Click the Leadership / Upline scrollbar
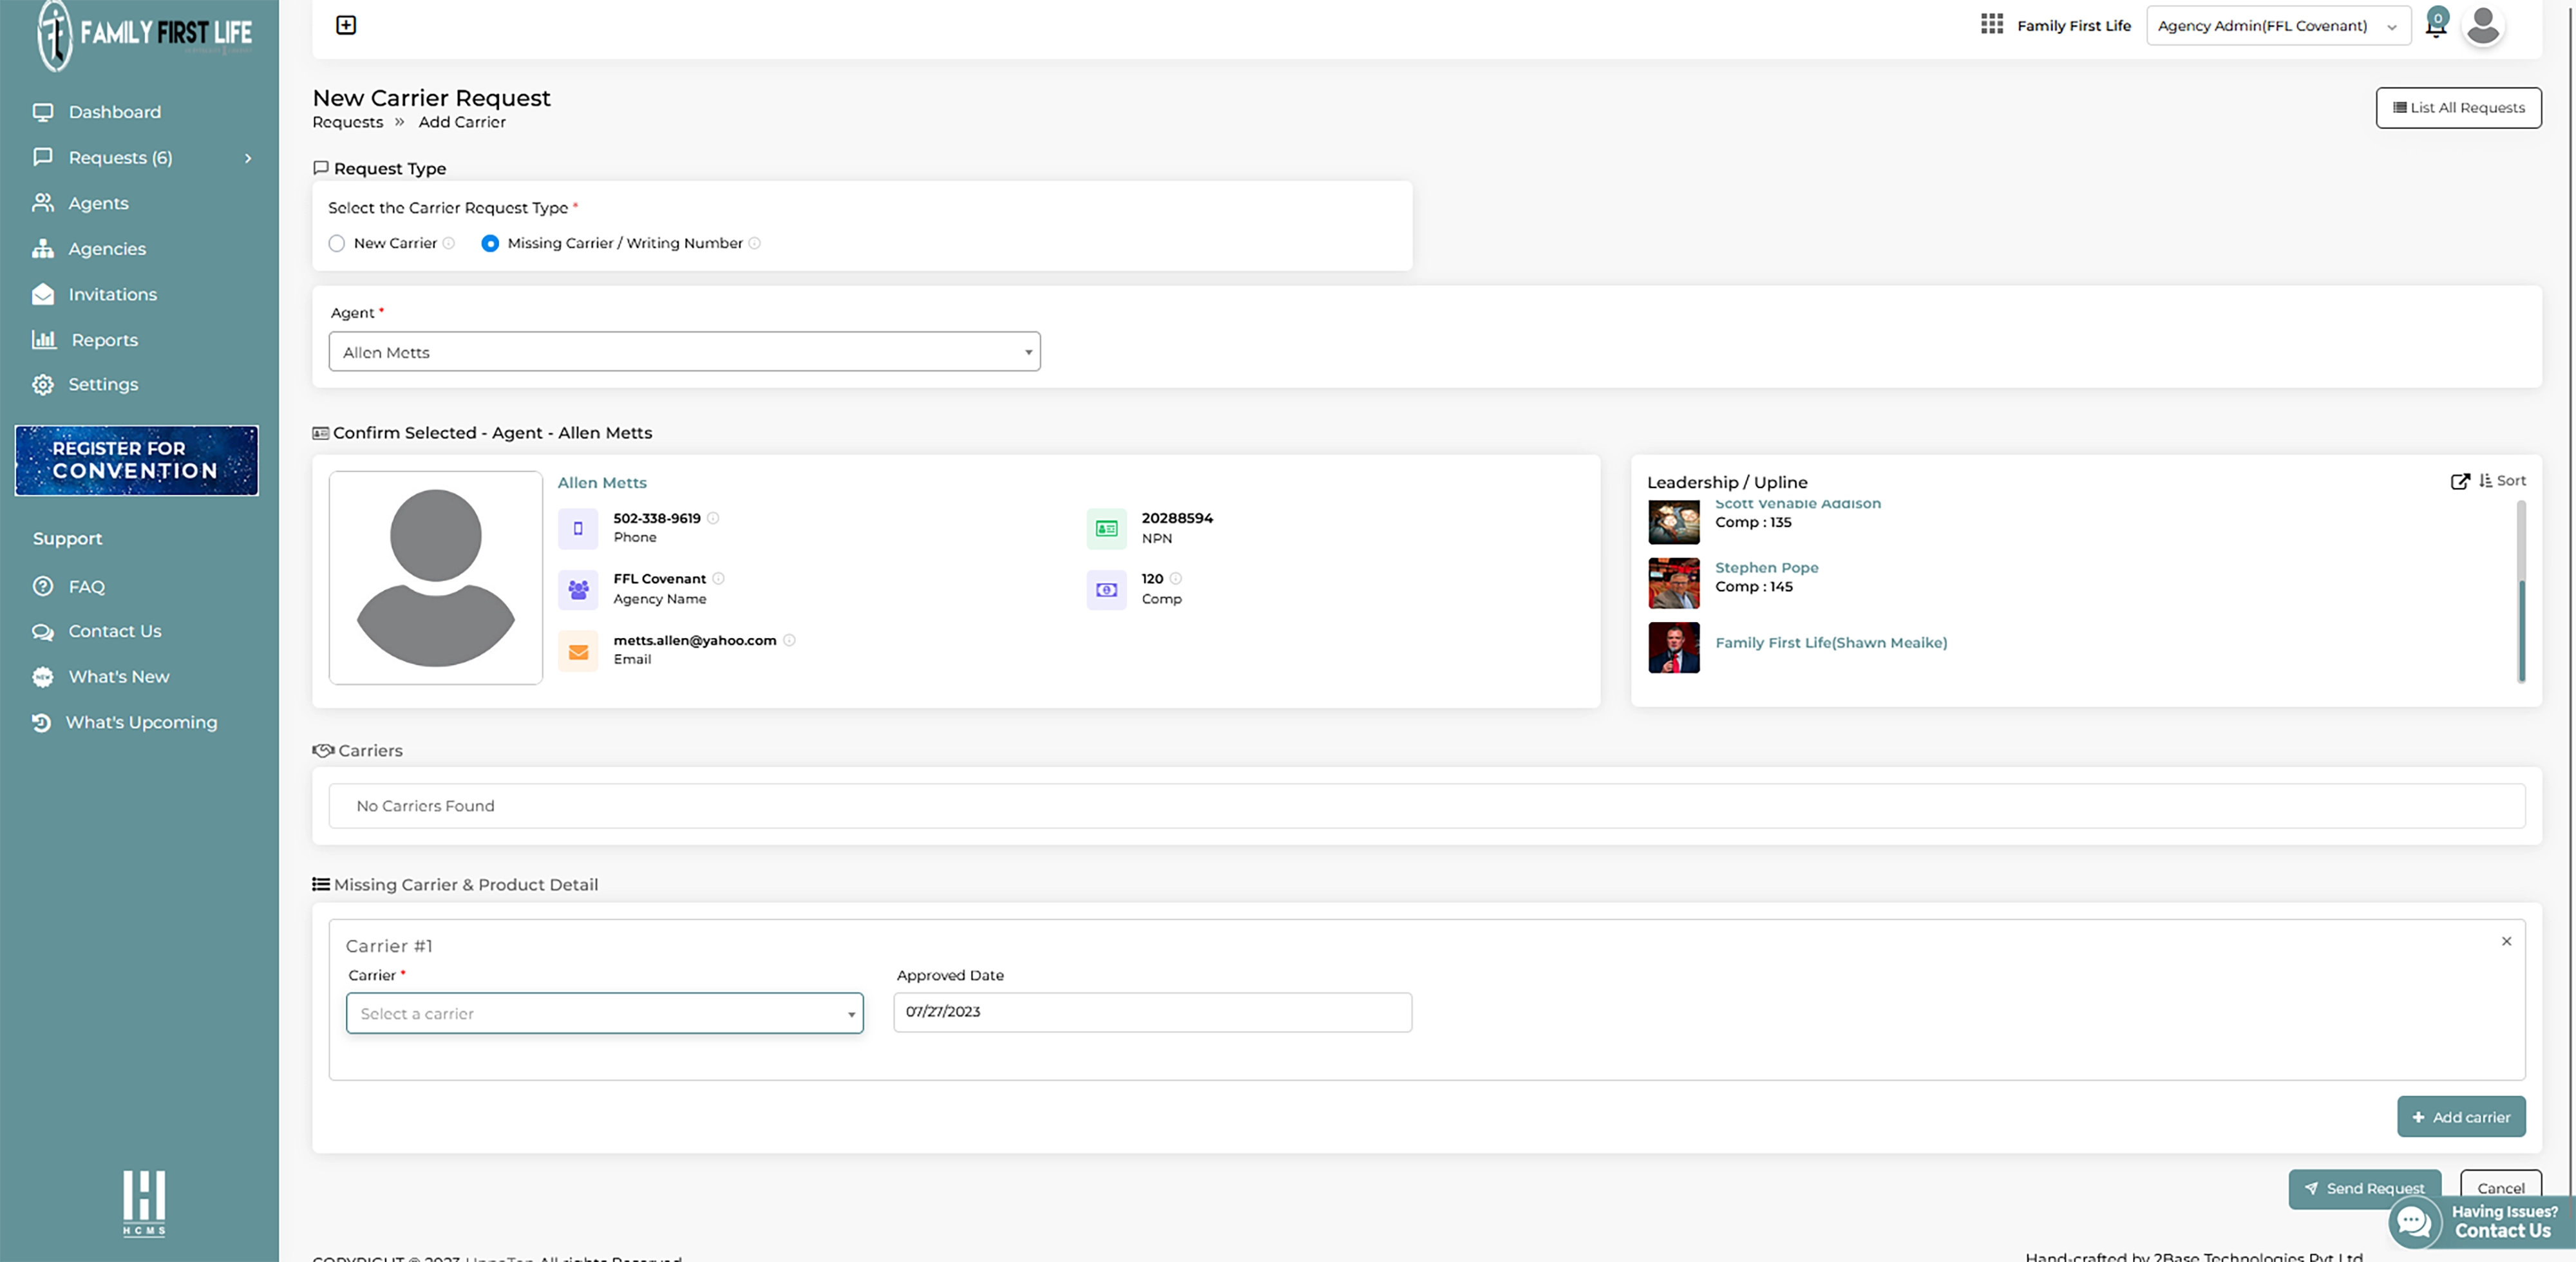Screen dimensions: 2576x1262 [x=2521, y=592]
